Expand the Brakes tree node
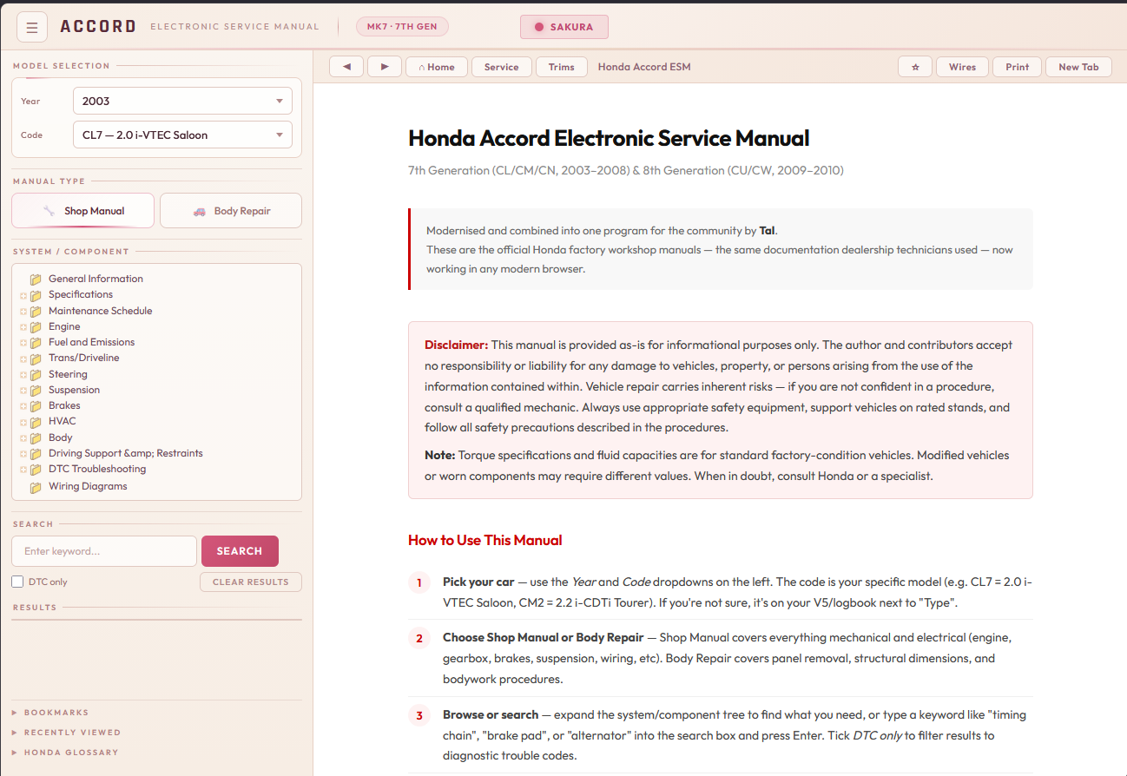Screen dimensions: 1127x776 [23, 406]
